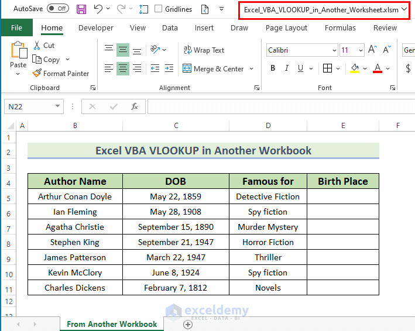The width and height of the screenshot is (415, 331).
Task: Switch to the Formulas tab
Action: tap(340, 27)
